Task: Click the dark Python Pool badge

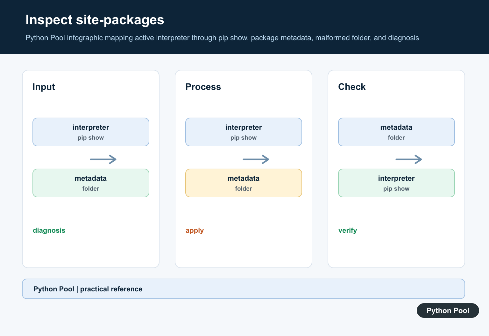Action: click(448, 310)
